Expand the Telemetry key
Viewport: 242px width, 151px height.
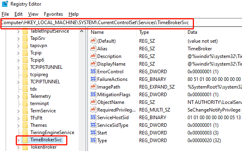click(19, 97)
